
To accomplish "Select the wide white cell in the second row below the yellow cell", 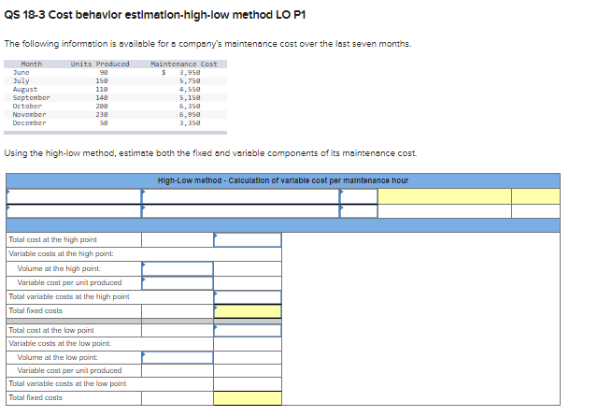I will coord(445,211).
